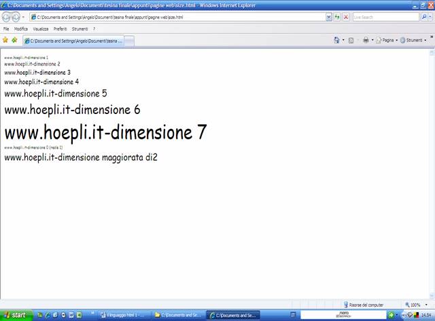Open search options dropdown arrow

tap(430, 17)
